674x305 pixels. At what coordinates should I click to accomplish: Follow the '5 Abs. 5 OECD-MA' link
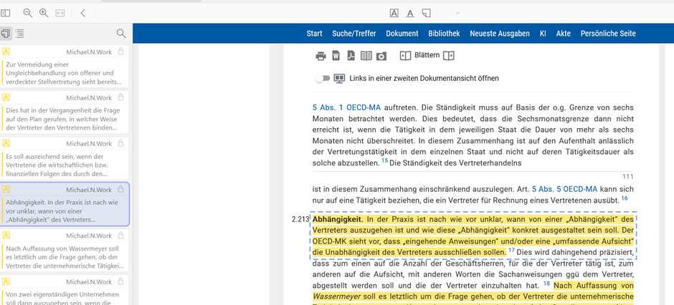coord(565,189)
